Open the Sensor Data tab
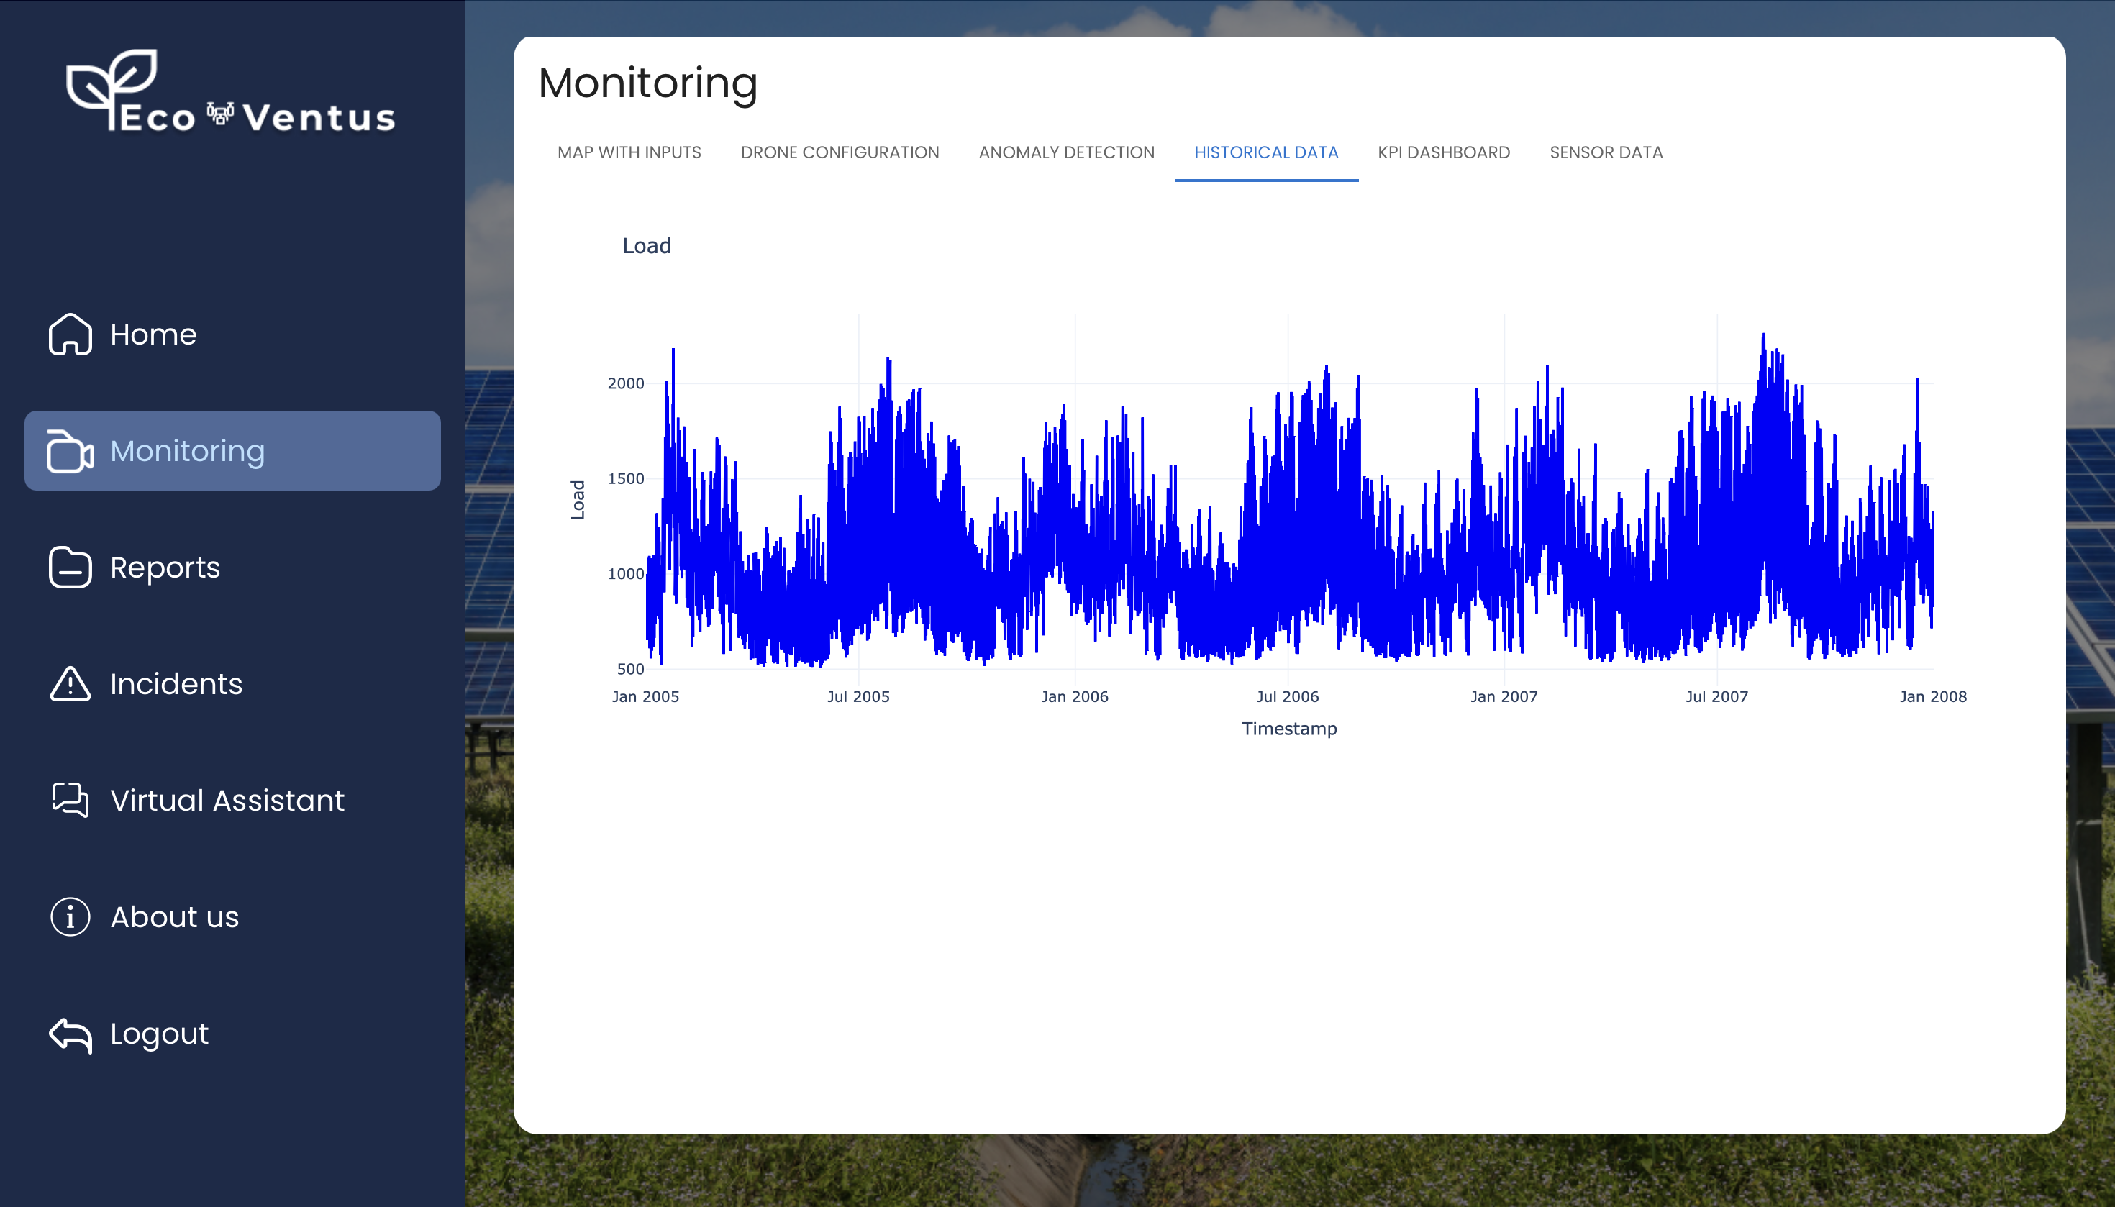Image resolution: width=2115 pixels, height=1207 pixels. click(x=1606, y=152)
